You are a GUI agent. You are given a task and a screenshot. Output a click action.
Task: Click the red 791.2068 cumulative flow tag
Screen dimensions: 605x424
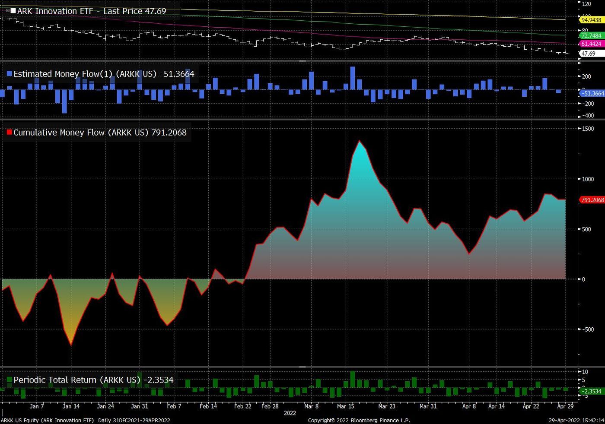(x=592, y=200)
